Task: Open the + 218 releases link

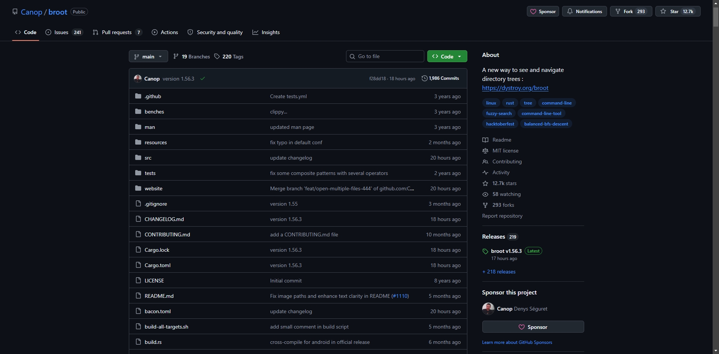Action: click(x=499, y=272)
